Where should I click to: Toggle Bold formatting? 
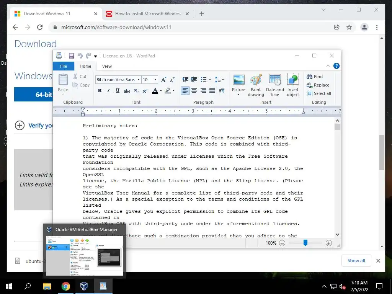coord(100,90)
